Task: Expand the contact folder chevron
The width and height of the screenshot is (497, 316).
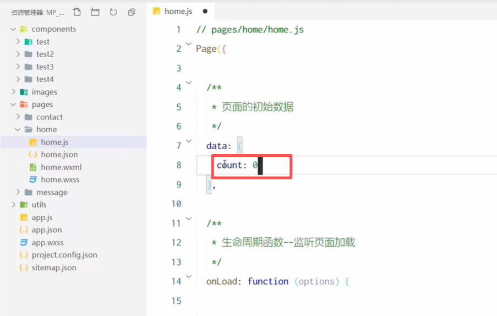Action: pos(18,117)
